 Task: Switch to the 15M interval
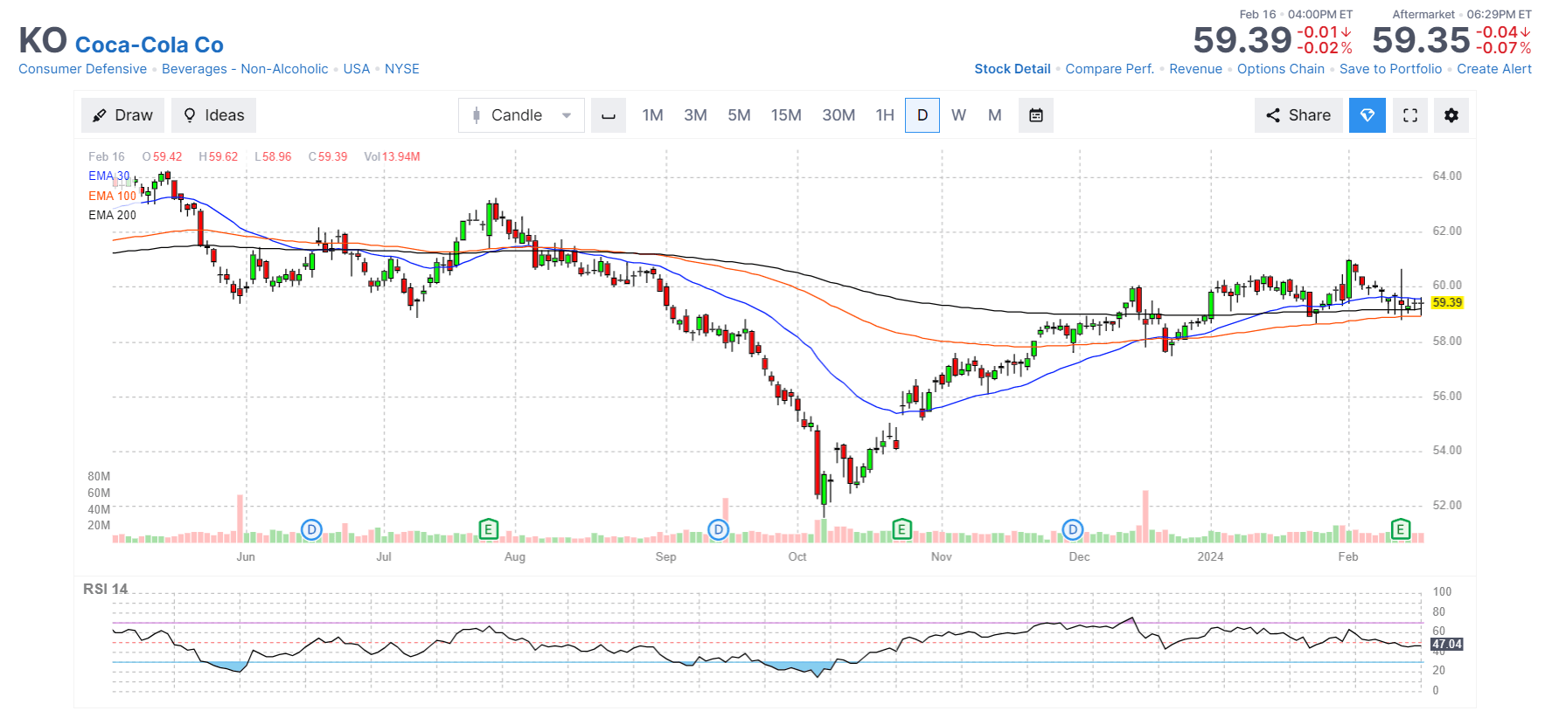(x=786, y=115)
